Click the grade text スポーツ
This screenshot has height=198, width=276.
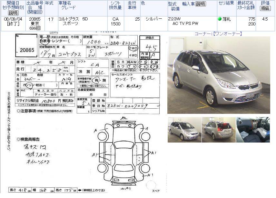[71, 24]
